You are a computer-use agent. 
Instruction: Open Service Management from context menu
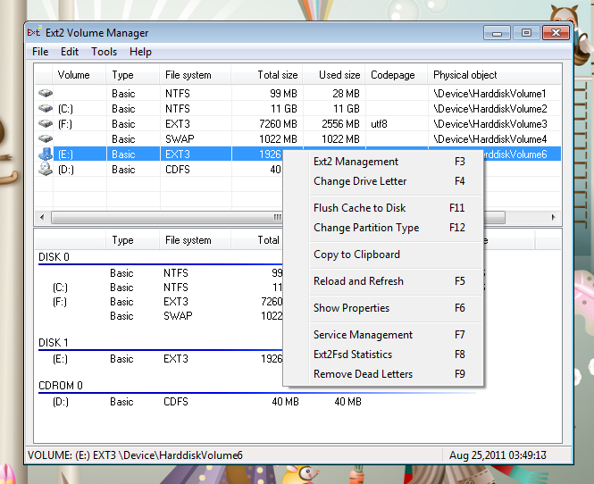click(x=382, y=335)
